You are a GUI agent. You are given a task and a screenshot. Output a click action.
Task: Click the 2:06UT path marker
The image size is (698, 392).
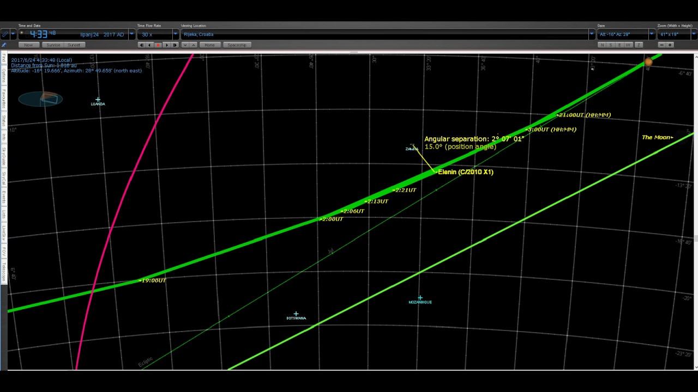353,211
